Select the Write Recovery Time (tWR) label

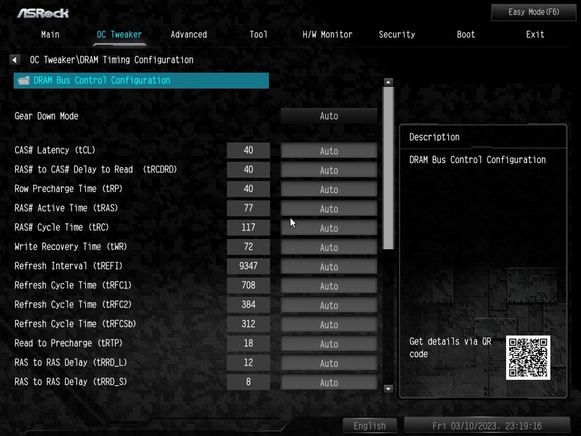pyautogui.click(x=71, y=246)
